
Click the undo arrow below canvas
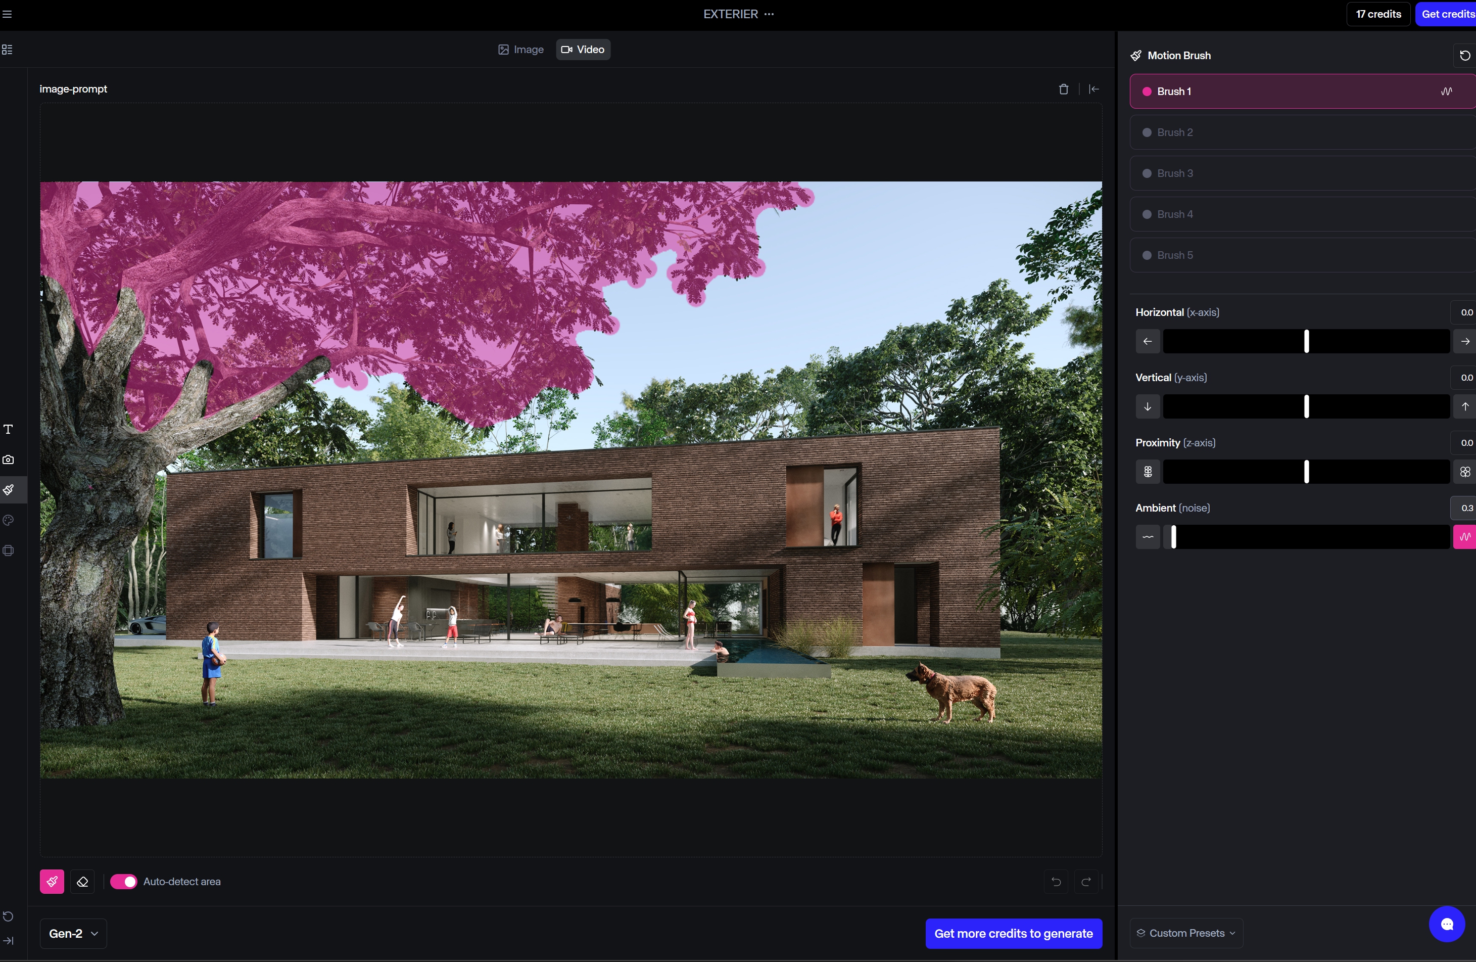(1056, 881)
